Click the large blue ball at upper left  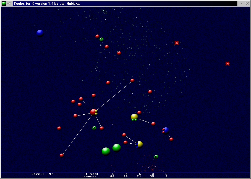[40, 33]
